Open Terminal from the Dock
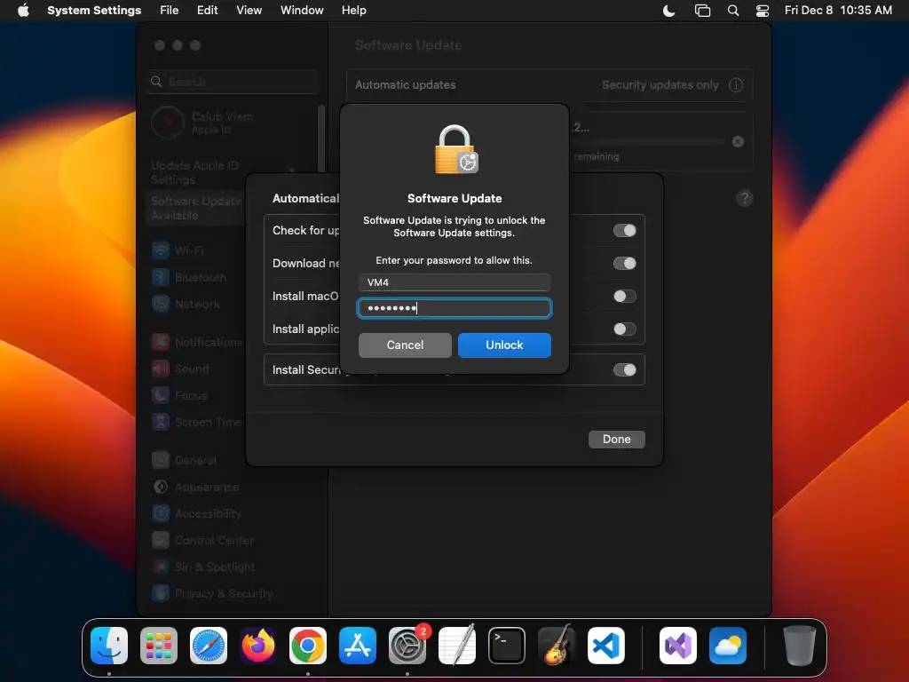This screenshot has height=682, width=909. pyautogui.click(x=507, y=646)
